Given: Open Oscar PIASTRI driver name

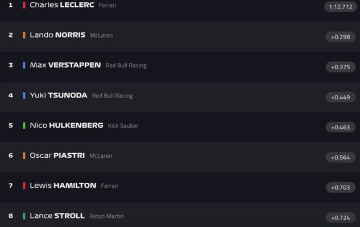Looking at the screenshot, I should point(57,155).
